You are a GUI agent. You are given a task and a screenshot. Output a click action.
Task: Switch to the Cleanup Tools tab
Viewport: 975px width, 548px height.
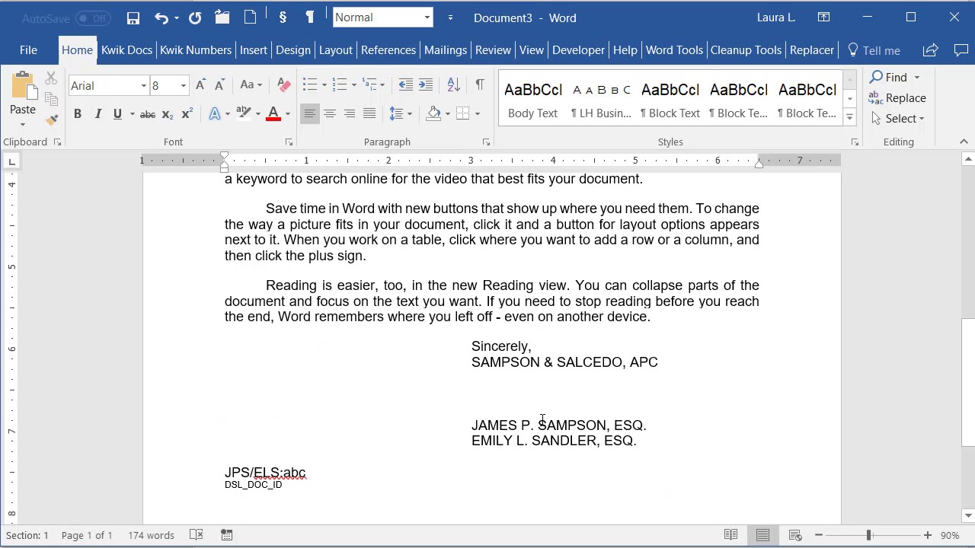(x=746, y=50)
